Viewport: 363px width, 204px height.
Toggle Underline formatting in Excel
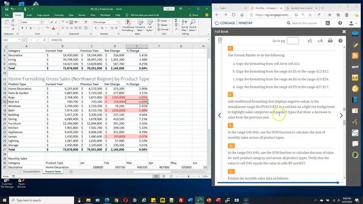coord(31,28)
